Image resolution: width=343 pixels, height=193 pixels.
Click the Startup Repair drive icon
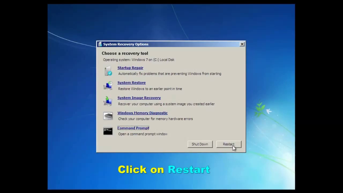click(108, 71)
